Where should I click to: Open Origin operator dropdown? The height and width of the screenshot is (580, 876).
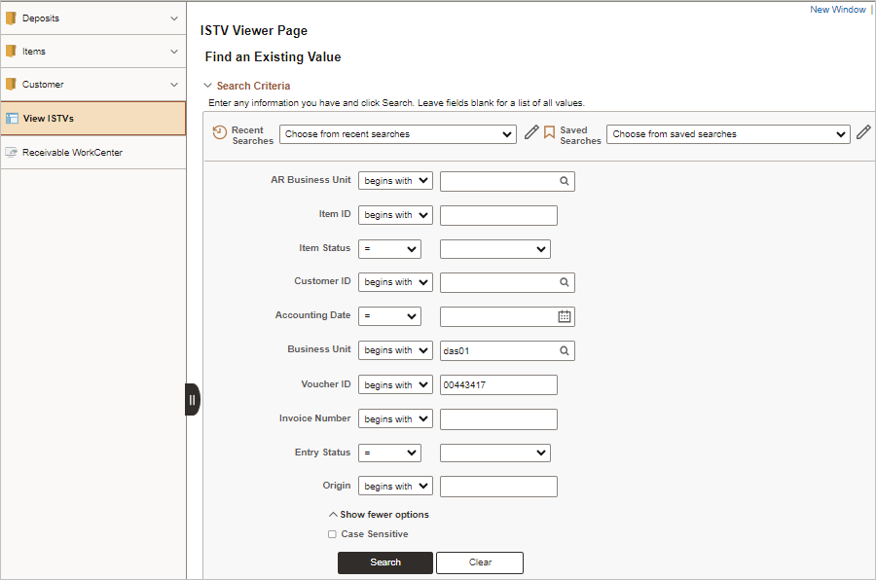pyautogui.click(x=395, y=487)
